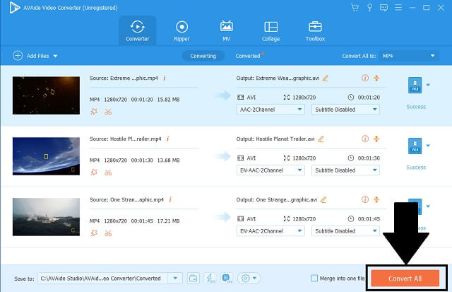Expand the Add Files dropdown arrow
452x292 pixels.
[x=55, y=56]
